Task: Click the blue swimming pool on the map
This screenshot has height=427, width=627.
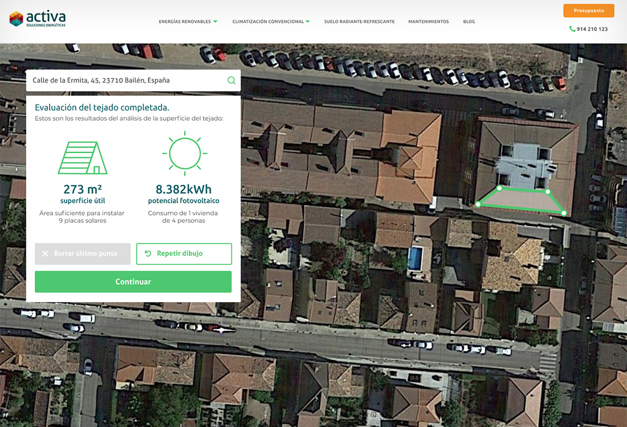Action: 415,258
